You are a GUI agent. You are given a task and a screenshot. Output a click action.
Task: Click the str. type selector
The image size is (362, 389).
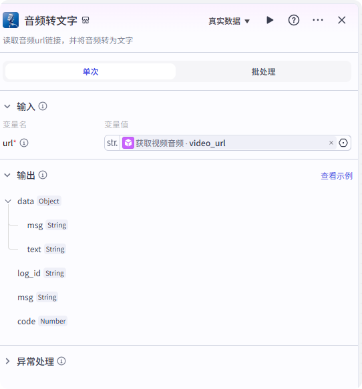[112, 143]
